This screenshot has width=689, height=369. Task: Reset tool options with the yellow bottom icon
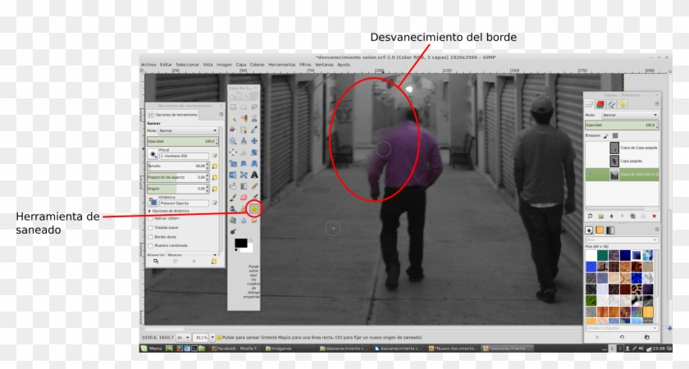point(213,261)
